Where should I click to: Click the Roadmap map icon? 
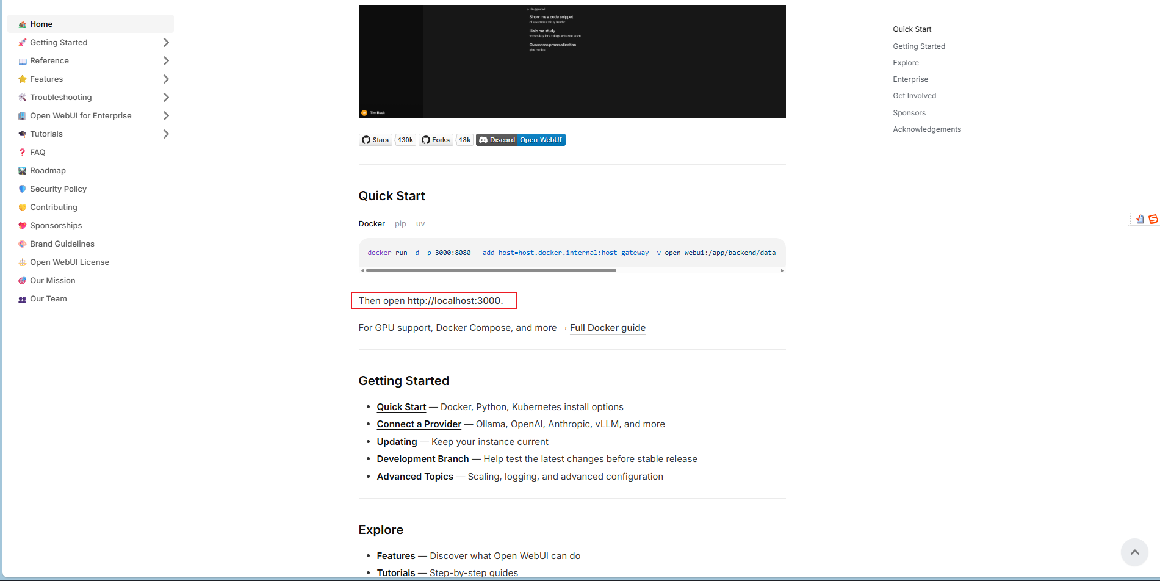23,171
